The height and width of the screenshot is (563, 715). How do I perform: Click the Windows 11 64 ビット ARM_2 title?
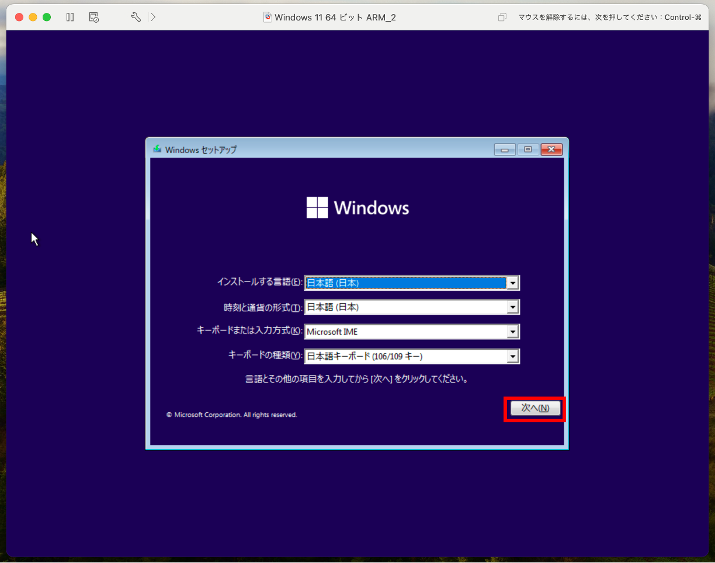pos(335,17)
